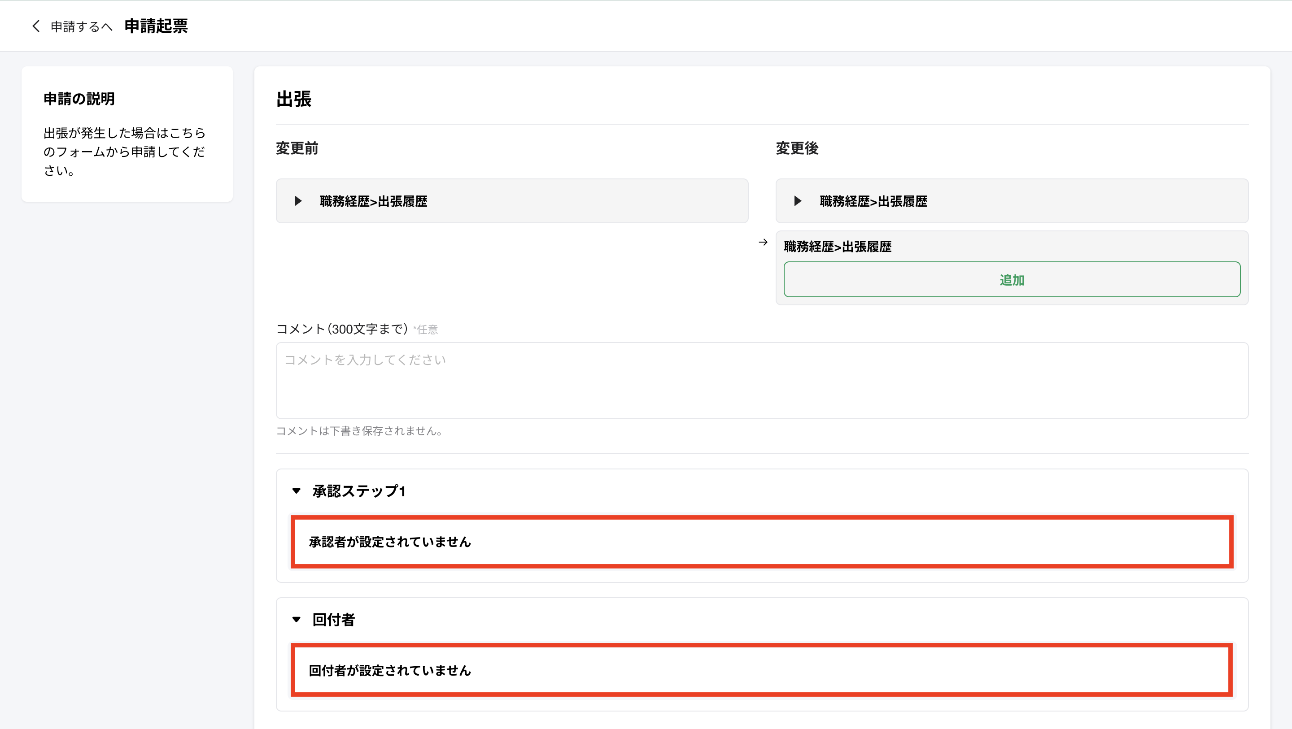Expand 変更前 職務経歴>出張履歴 triangle

tap(298, 201)
